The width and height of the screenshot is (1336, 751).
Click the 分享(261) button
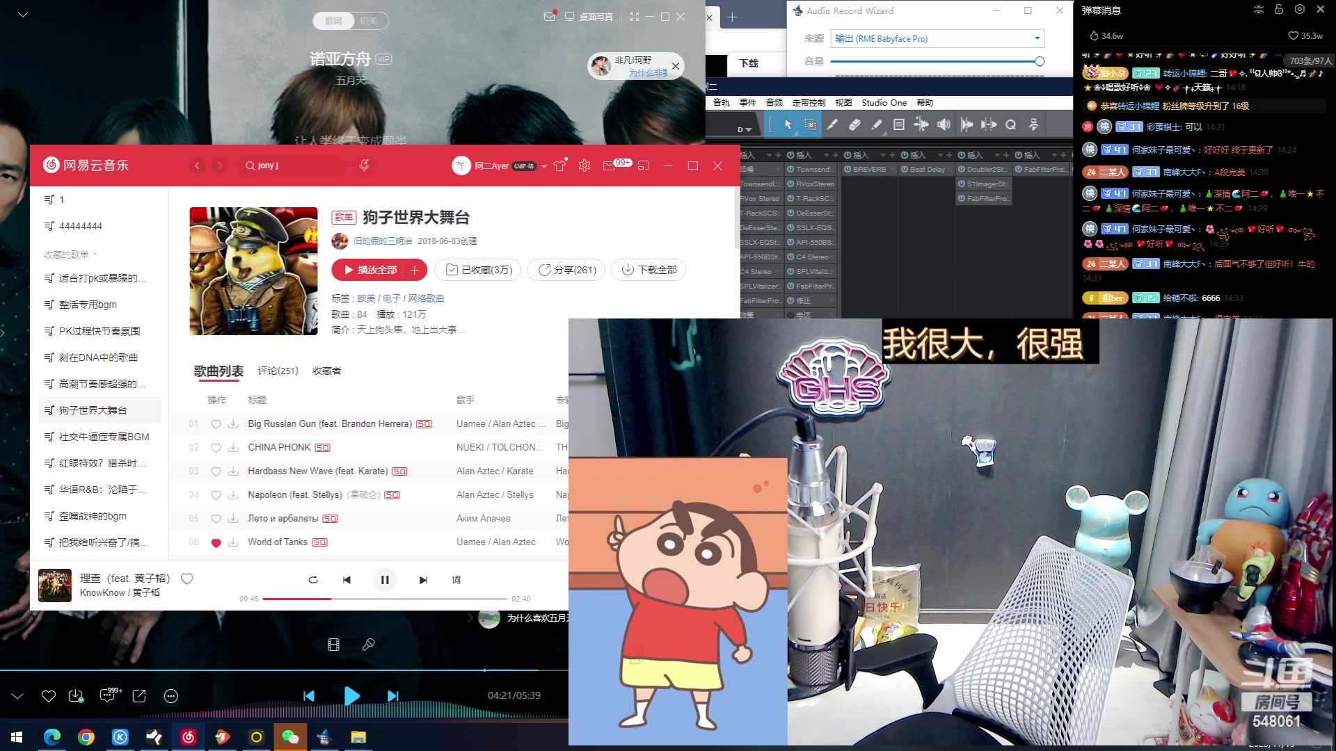click(566, 270)
